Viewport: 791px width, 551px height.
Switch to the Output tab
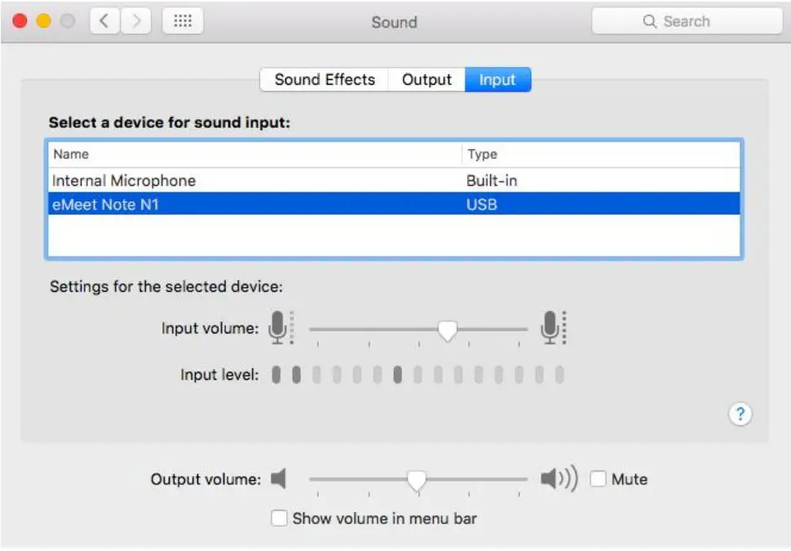pos(426,79)
